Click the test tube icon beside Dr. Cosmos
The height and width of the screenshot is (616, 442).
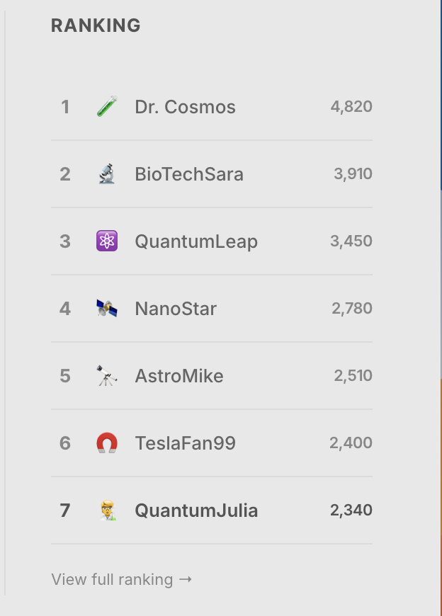point(107,107)
